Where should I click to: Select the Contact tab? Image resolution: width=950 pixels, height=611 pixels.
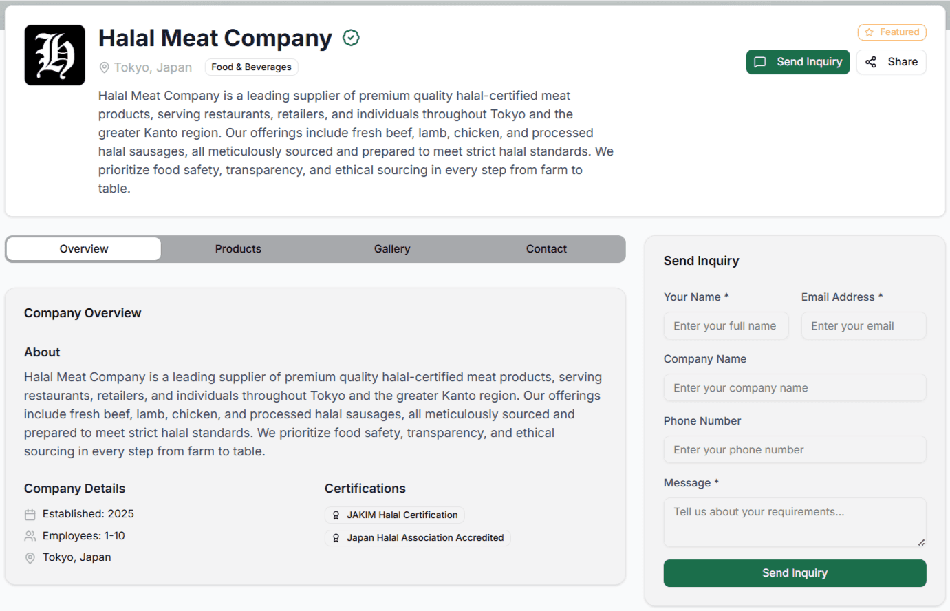[546, 248]
